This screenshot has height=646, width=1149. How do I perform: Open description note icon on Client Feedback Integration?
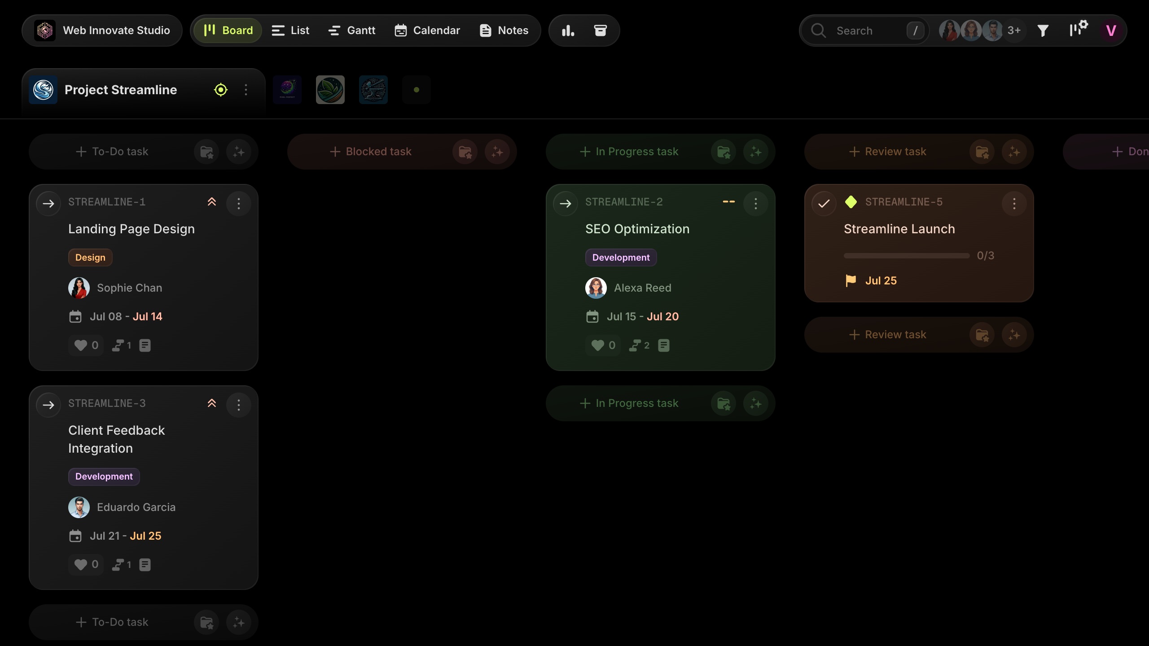coord(145,565)
